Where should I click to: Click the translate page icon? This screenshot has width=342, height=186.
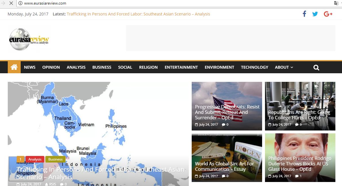click(336, 3)
